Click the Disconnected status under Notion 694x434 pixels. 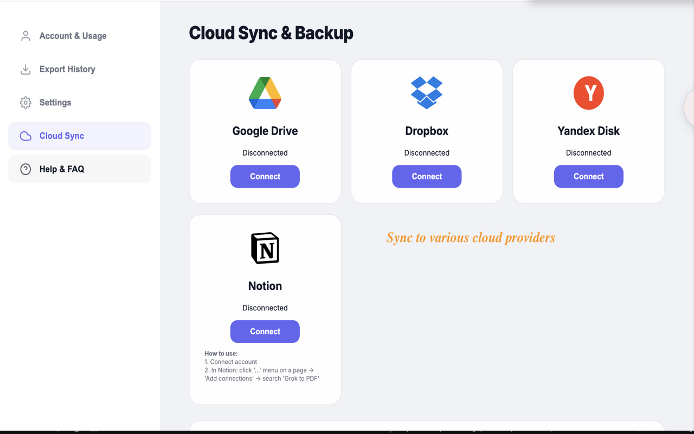(x=265, y=308)
